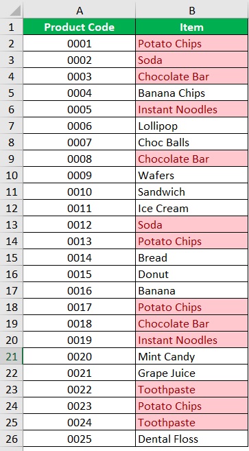Image resolution: width=249 pixels, height=451 pixels.
Task: Click the Ice Cream cell
Action: [191, 208]
